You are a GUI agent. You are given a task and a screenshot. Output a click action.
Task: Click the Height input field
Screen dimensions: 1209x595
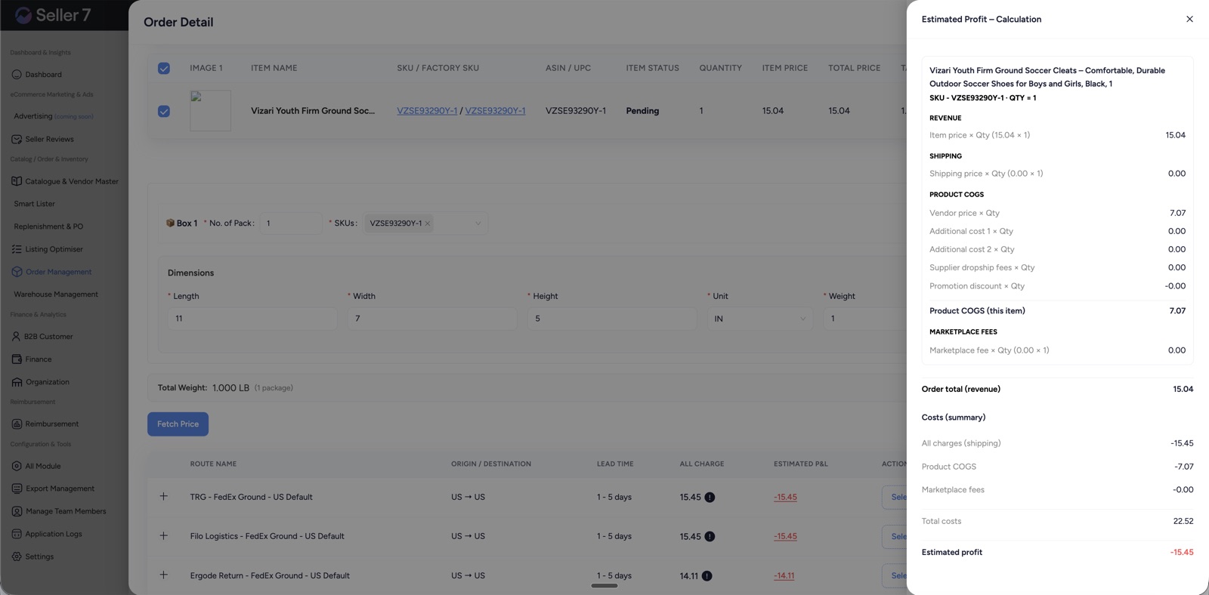[x=612, y=319]
